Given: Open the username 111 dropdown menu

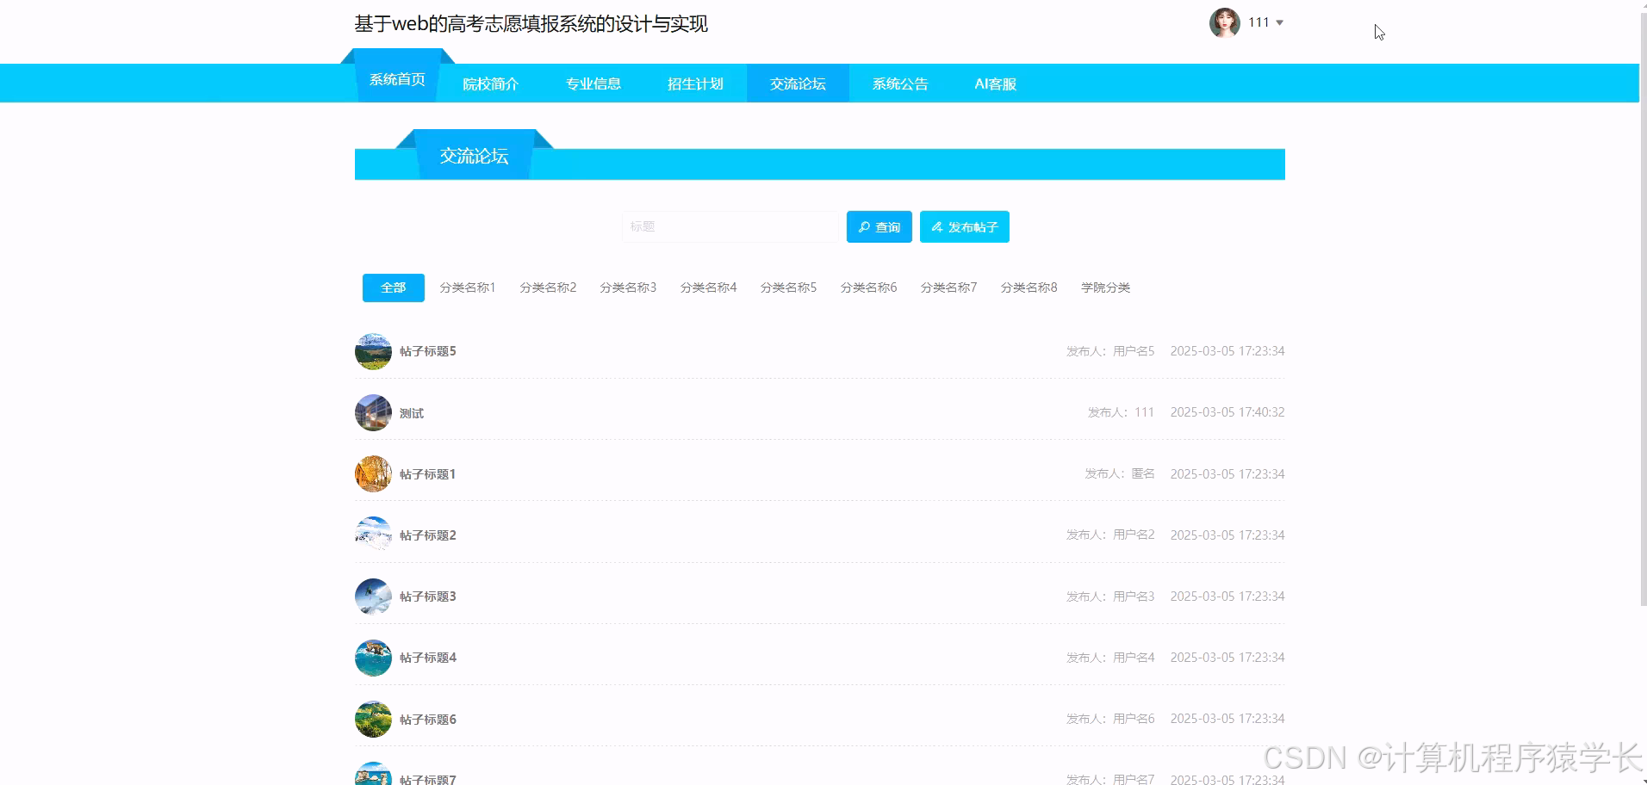Looking at the screenshot, I should click(x=1264, y=22).
